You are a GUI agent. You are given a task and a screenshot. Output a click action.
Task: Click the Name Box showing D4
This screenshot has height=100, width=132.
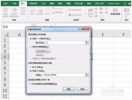click(x=16, y=27)
